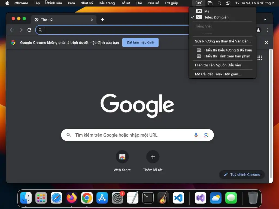Image resolution: width=279 pixels, height=209 pixels.
Task: Click the Chrome back arrow button
Action: (12, 30)
